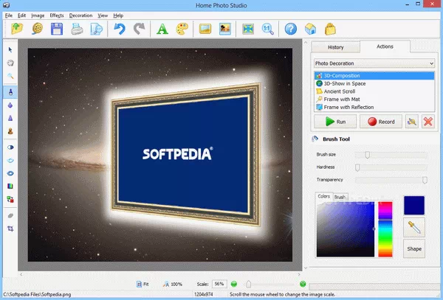
Task: Select the Add Text 'A' tool
Action: pos(162,29)
